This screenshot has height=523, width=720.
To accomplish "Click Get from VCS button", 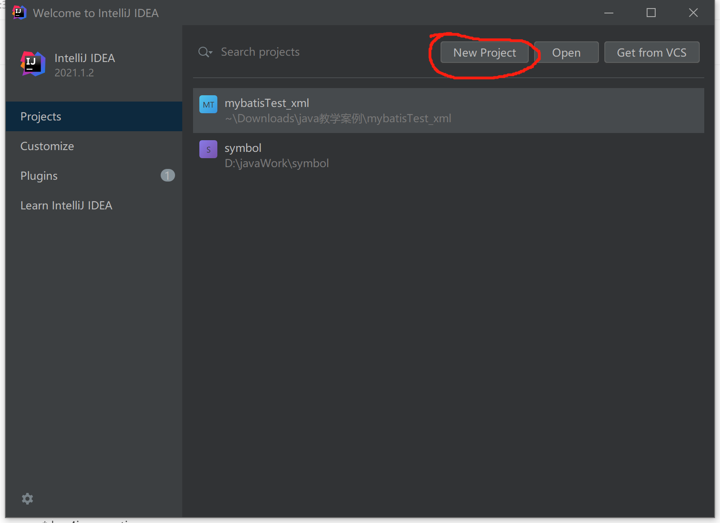I will tap(652, 53).
